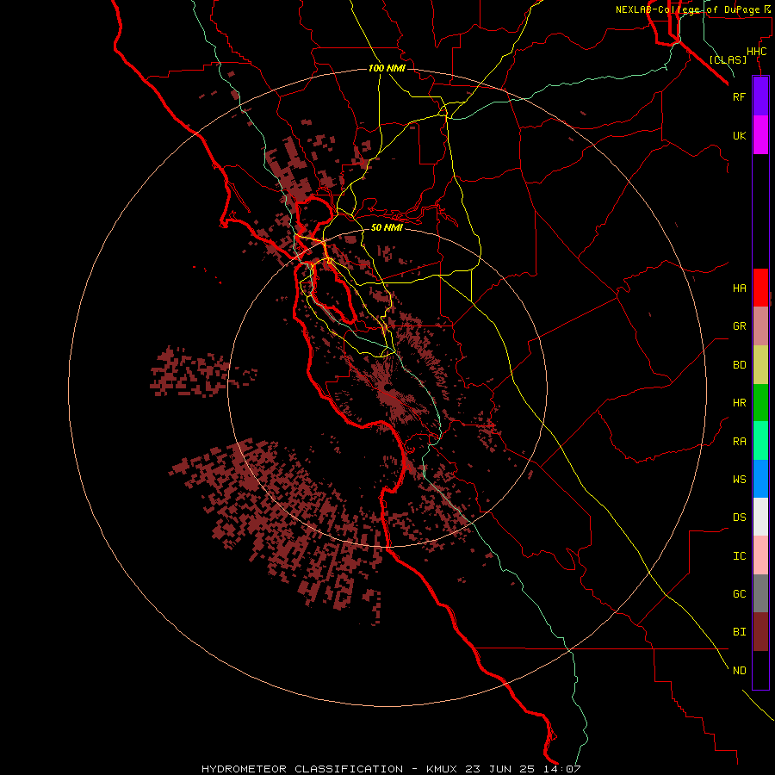775x775 pixels.
Task: Click the red HA legend swatch
Action: click(x=760, y=288)
